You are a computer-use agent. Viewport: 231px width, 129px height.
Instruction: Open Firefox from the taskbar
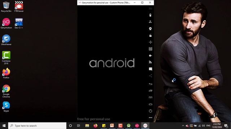95,126
